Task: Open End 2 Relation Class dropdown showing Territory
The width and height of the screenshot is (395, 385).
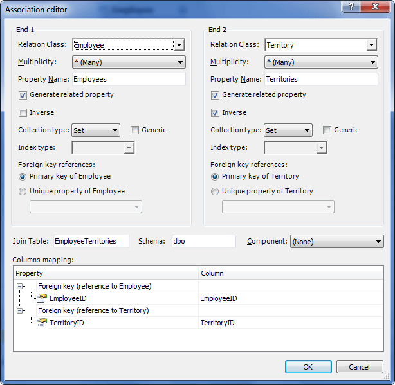Action: click(372, 45)
